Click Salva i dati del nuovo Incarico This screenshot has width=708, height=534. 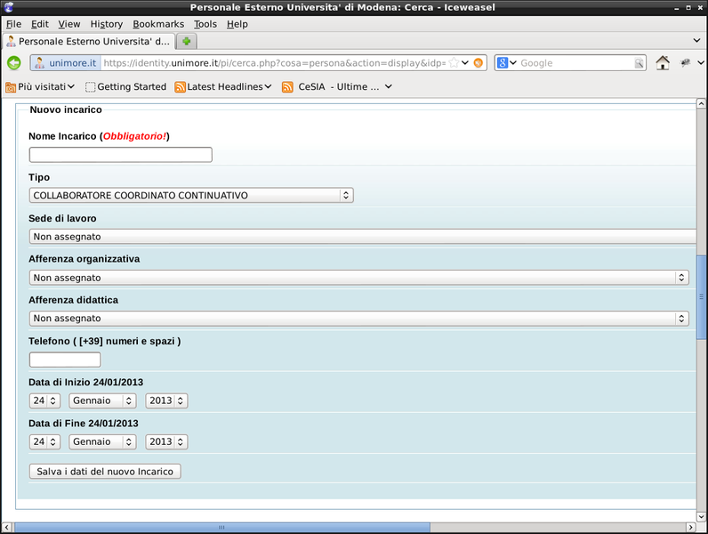[x=105, y=471]
